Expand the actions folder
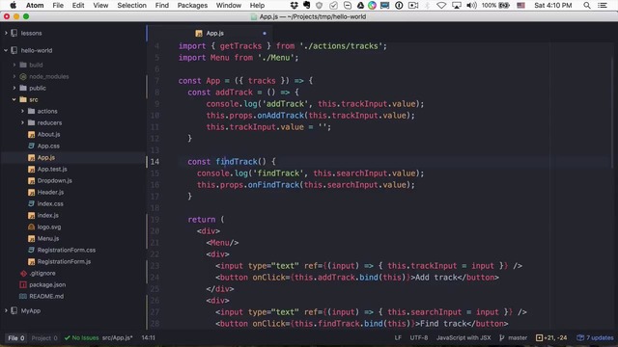The width and height of the screenshot is (618, 347). (22, 111)
